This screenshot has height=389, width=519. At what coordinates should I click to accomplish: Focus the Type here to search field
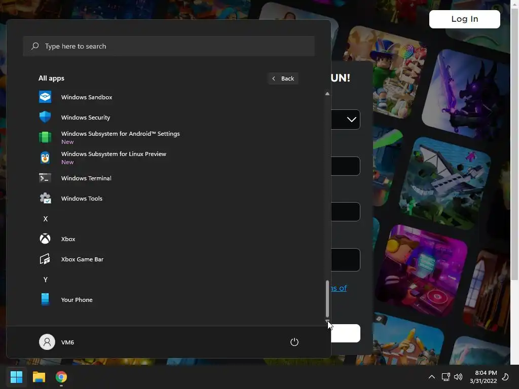(x=169, y=46)
